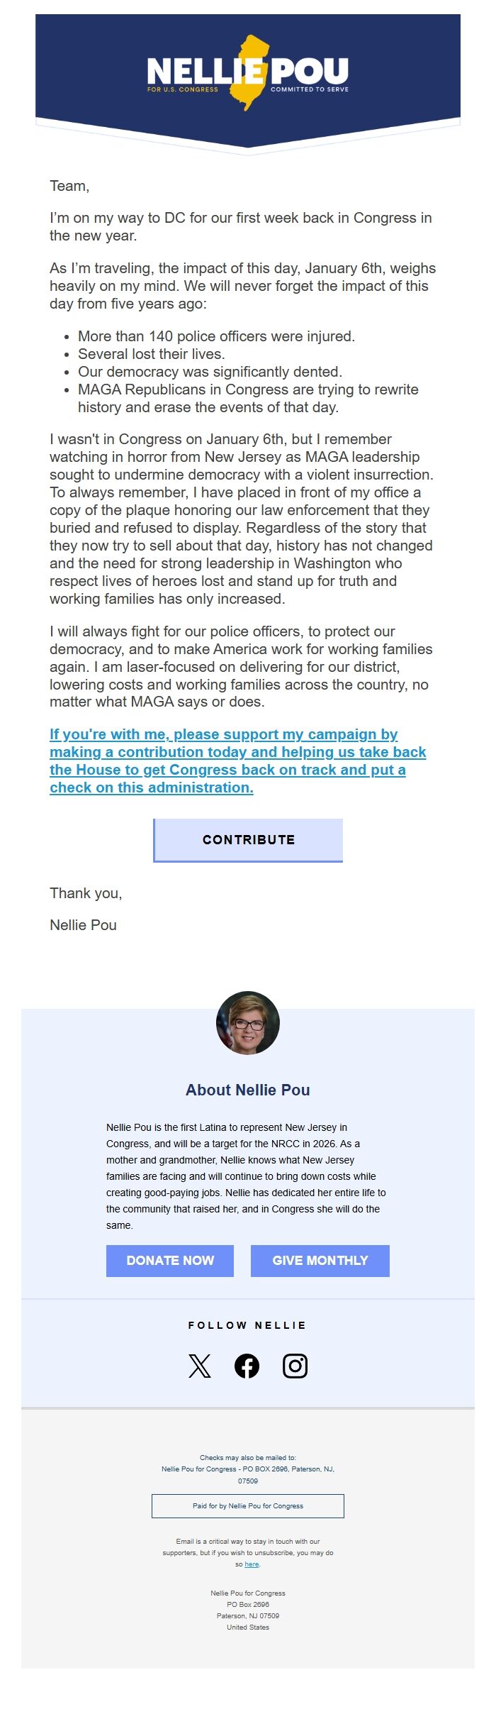Click the CONTRIBUTE button
496x1719 pixels.
pyautogui.click(x=247, y=839)
